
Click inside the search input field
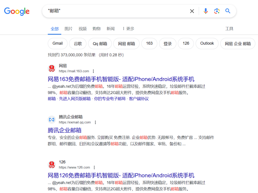click(115, 11)
